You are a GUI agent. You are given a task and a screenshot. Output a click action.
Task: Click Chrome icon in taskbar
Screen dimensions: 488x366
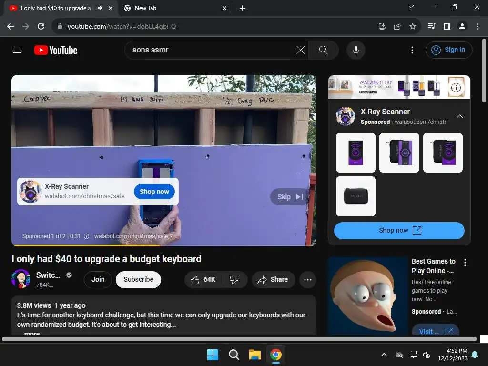pos(276,355)
